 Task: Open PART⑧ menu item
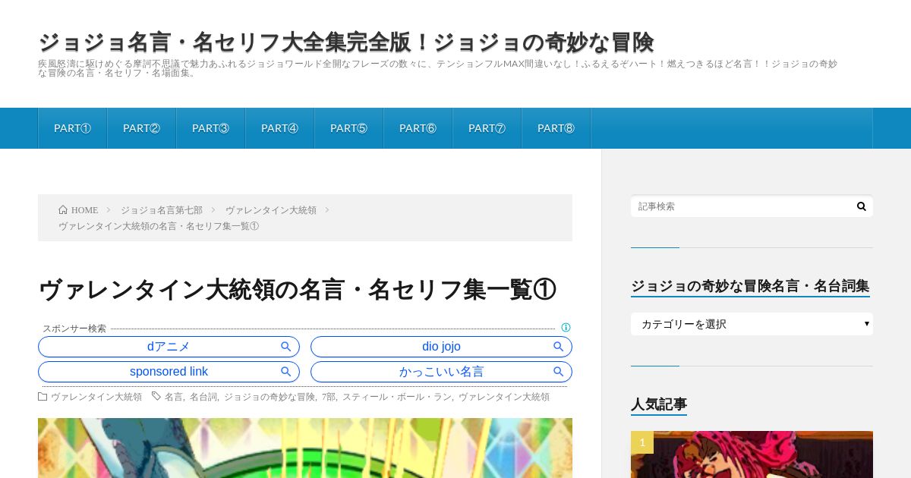[556, 128]
